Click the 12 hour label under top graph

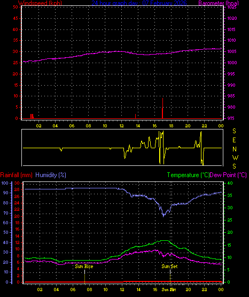(x=121, y=126)
